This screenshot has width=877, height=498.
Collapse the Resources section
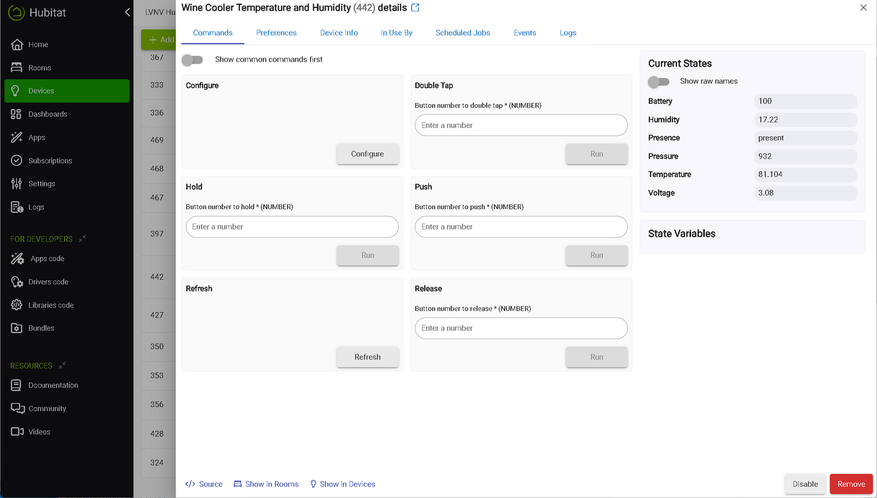63,365
